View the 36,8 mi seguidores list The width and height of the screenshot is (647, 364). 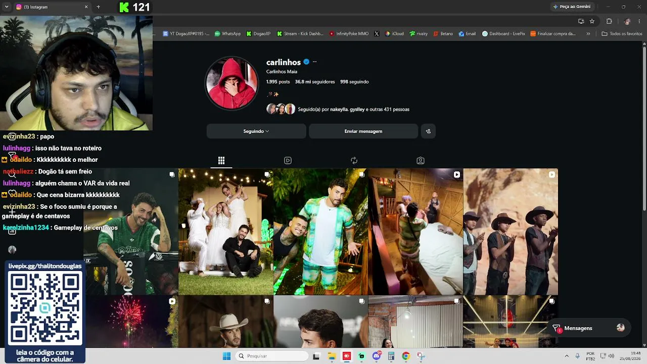[315, 81]
